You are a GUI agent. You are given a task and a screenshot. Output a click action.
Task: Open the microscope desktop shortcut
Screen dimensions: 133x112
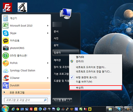point(22,7)
